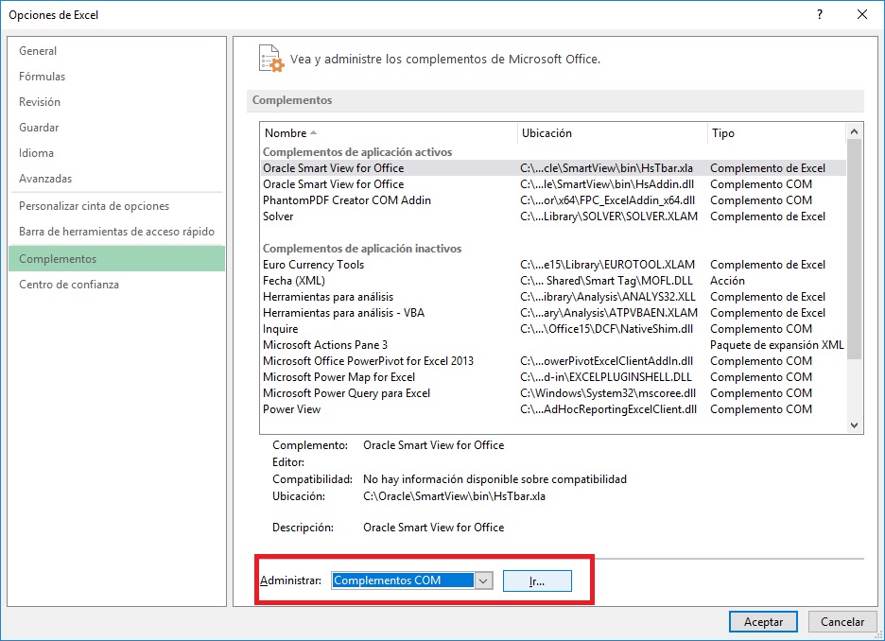Image resolution: width=885 pixels, height=641 pixels.
Task: Select the Fecha (XML) row
Action: [553, 281]
